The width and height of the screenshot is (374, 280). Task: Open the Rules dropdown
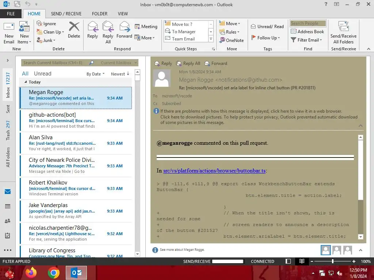click(229, 32)
